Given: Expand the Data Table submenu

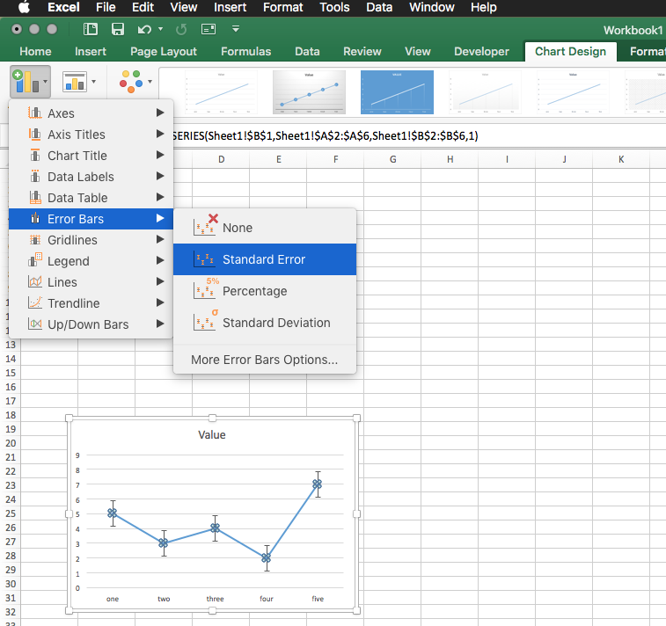Looking at the screenshot, I should point(91,198).
